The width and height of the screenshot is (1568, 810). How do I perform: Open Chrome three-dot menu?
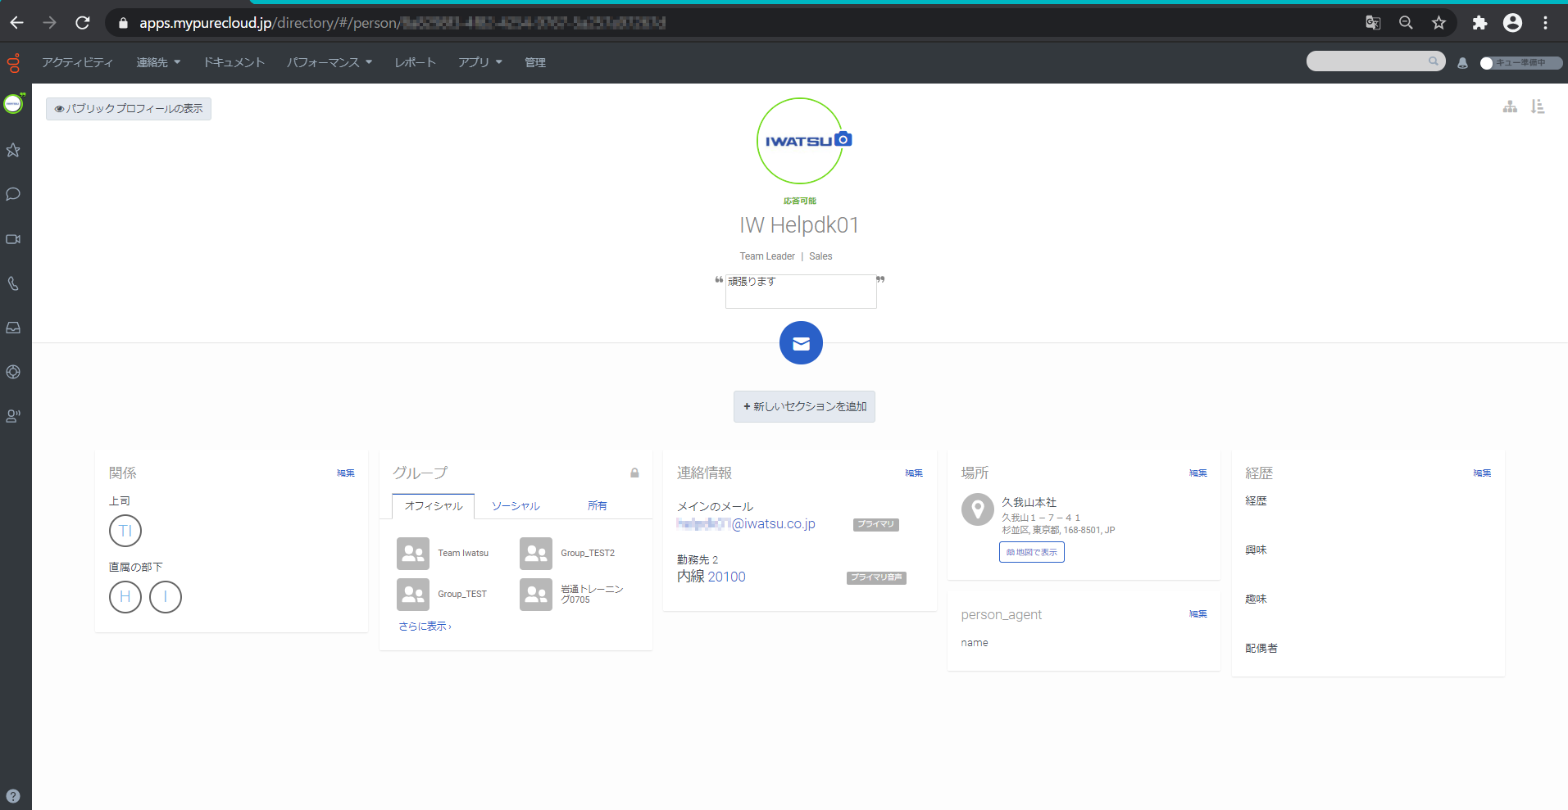coord(1546,23)
